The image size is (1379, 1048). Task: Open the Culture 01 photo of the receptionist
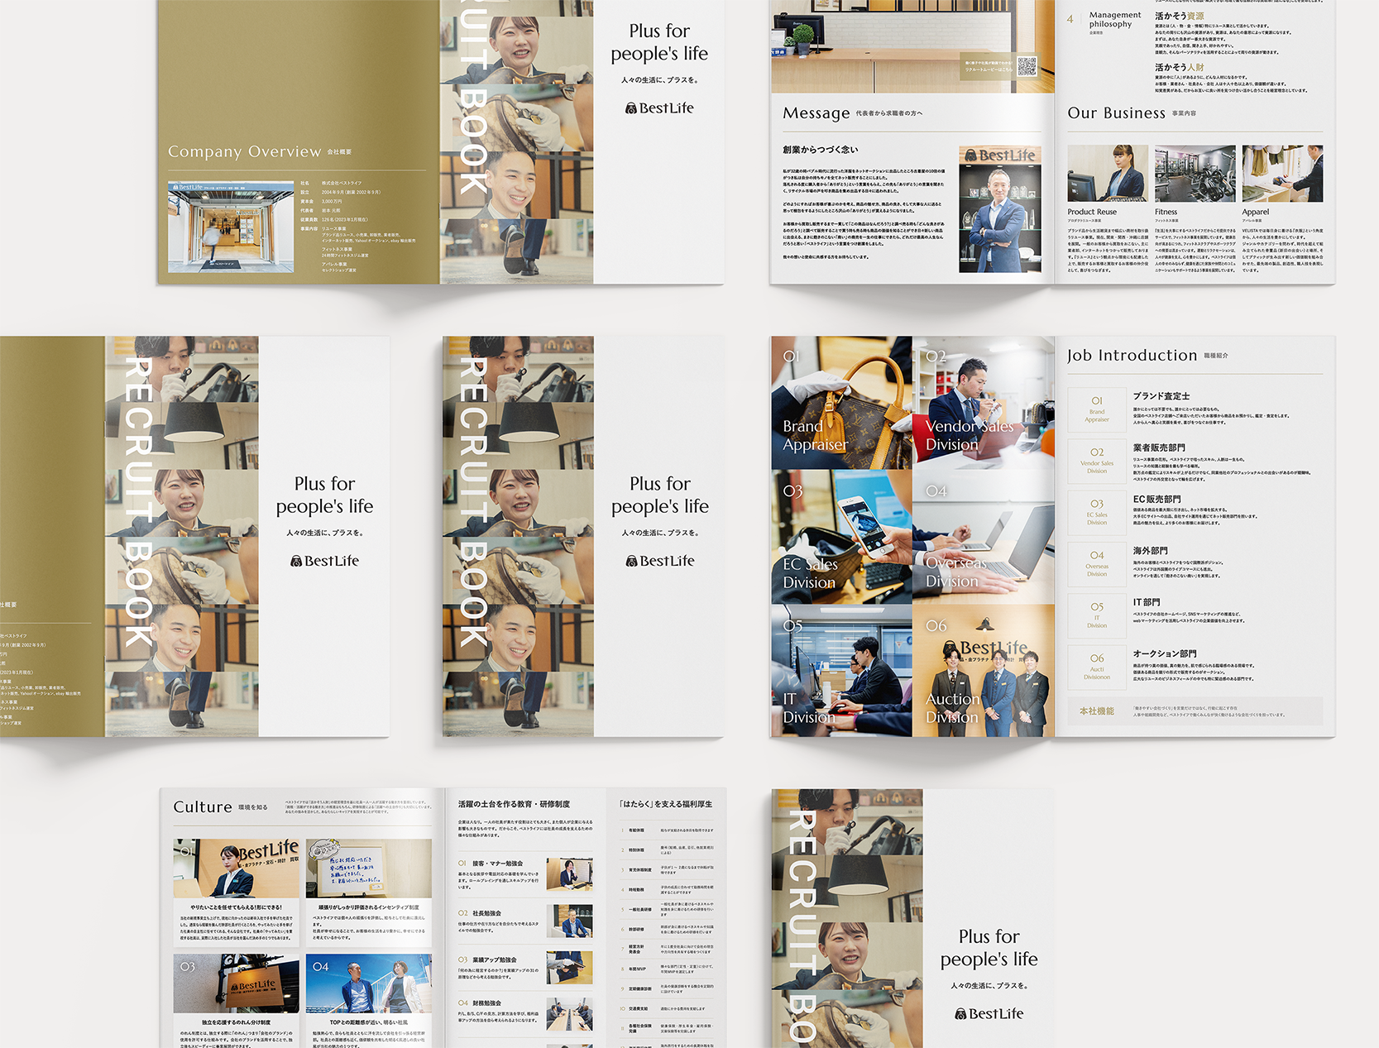[x=237, y=868]
